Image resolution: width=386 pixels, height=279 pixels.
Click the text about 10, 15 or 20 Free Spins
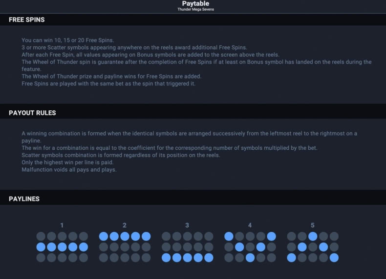[x=68, y=40]
